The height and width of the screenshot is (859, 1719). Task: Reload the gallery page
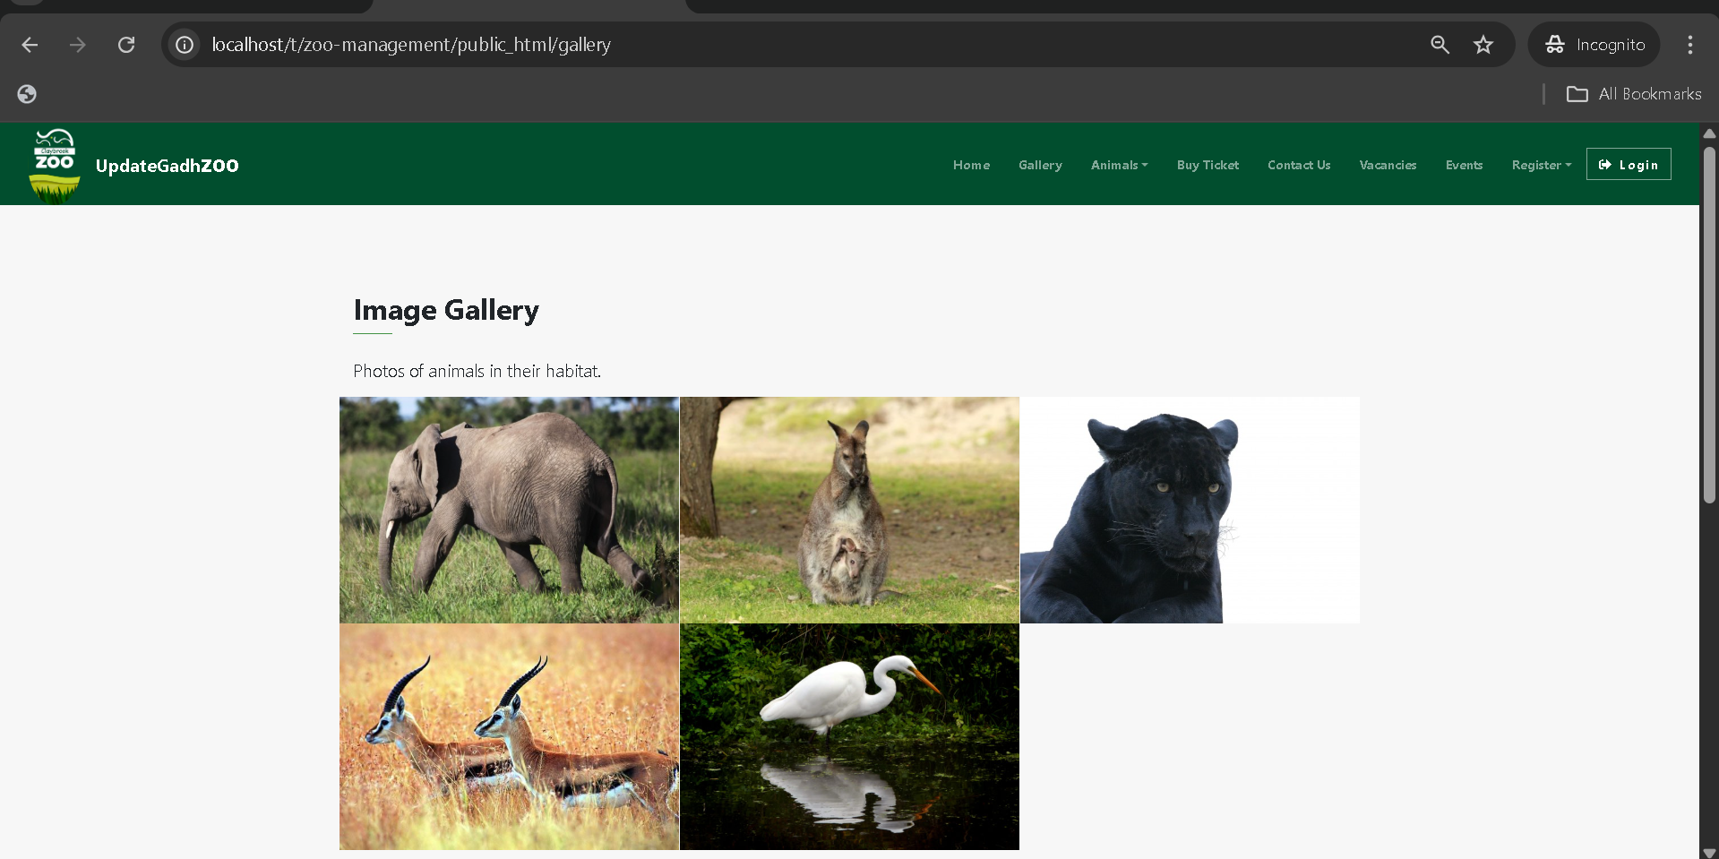point(126,45)
